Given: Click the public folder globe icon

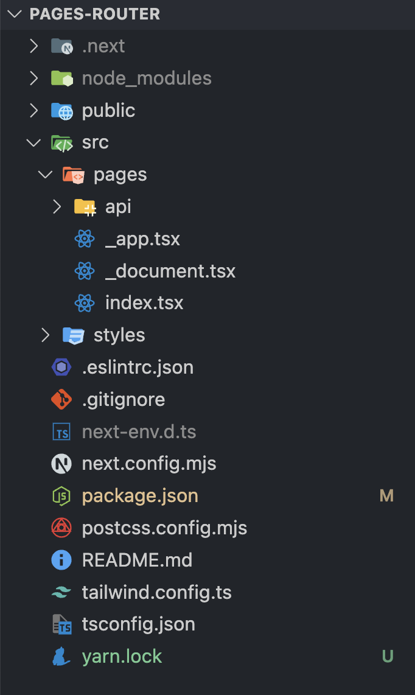Looking at the screenshot, I should [61, 111].
